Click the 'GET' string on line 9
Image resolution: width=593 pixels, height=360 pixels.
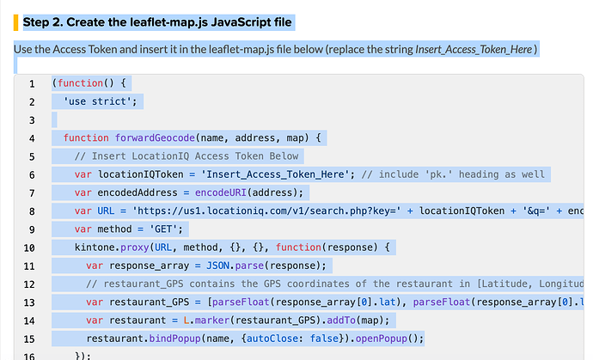click(163, 229)
